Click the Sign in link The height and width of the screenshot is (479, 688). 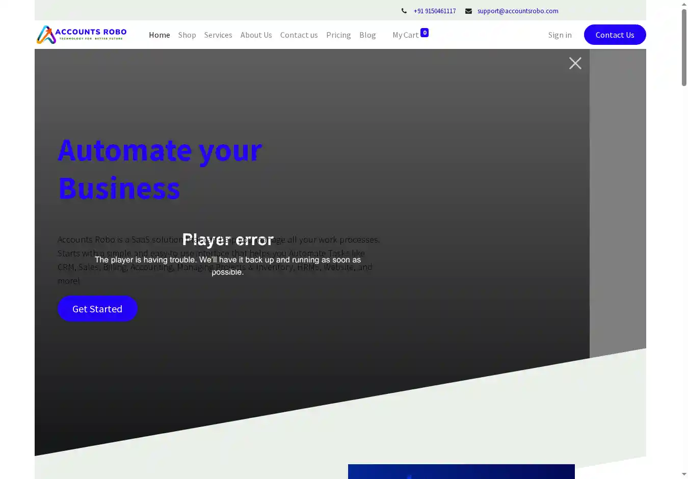pos(560,35)
